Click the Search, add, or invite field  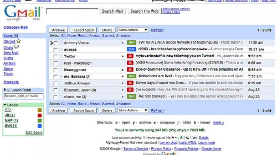coord(23,96)
